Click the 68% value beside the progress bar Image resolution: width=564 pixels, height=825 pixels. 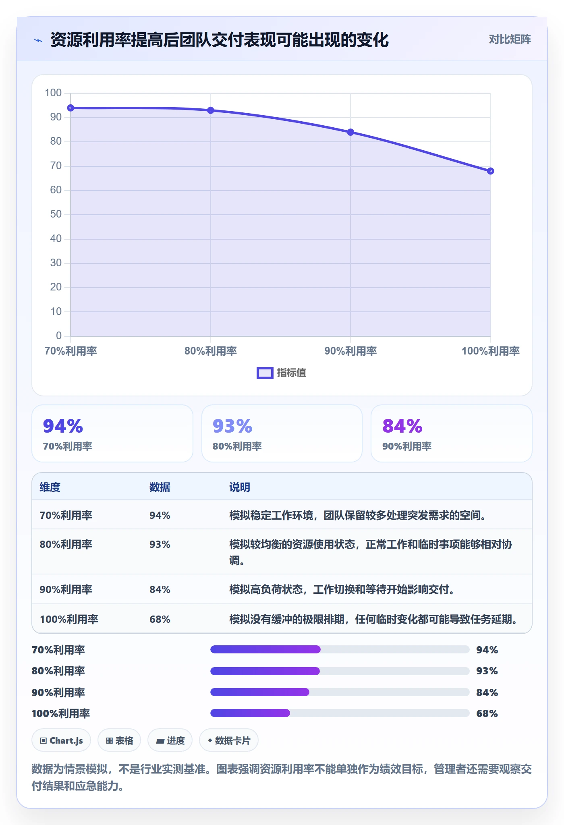pos(487,713)
